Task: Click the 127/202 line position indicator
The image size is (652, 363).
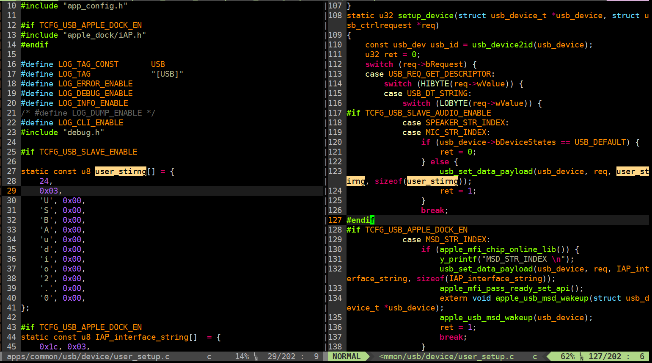Action: click(605, 357)
